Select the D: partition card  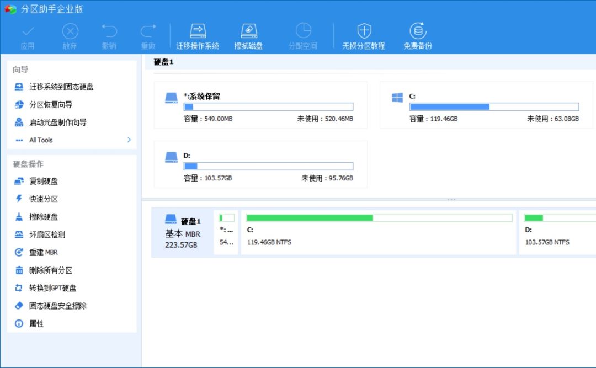coord(260,164)
